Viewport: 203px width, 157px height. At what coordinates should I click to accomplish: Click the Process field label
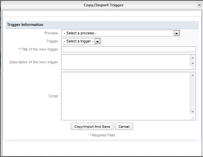[51, 33]
